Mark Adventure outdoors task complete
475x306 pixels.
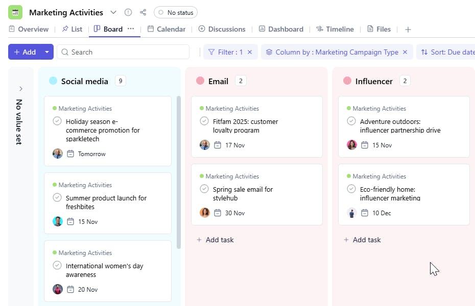pos(351,121)
